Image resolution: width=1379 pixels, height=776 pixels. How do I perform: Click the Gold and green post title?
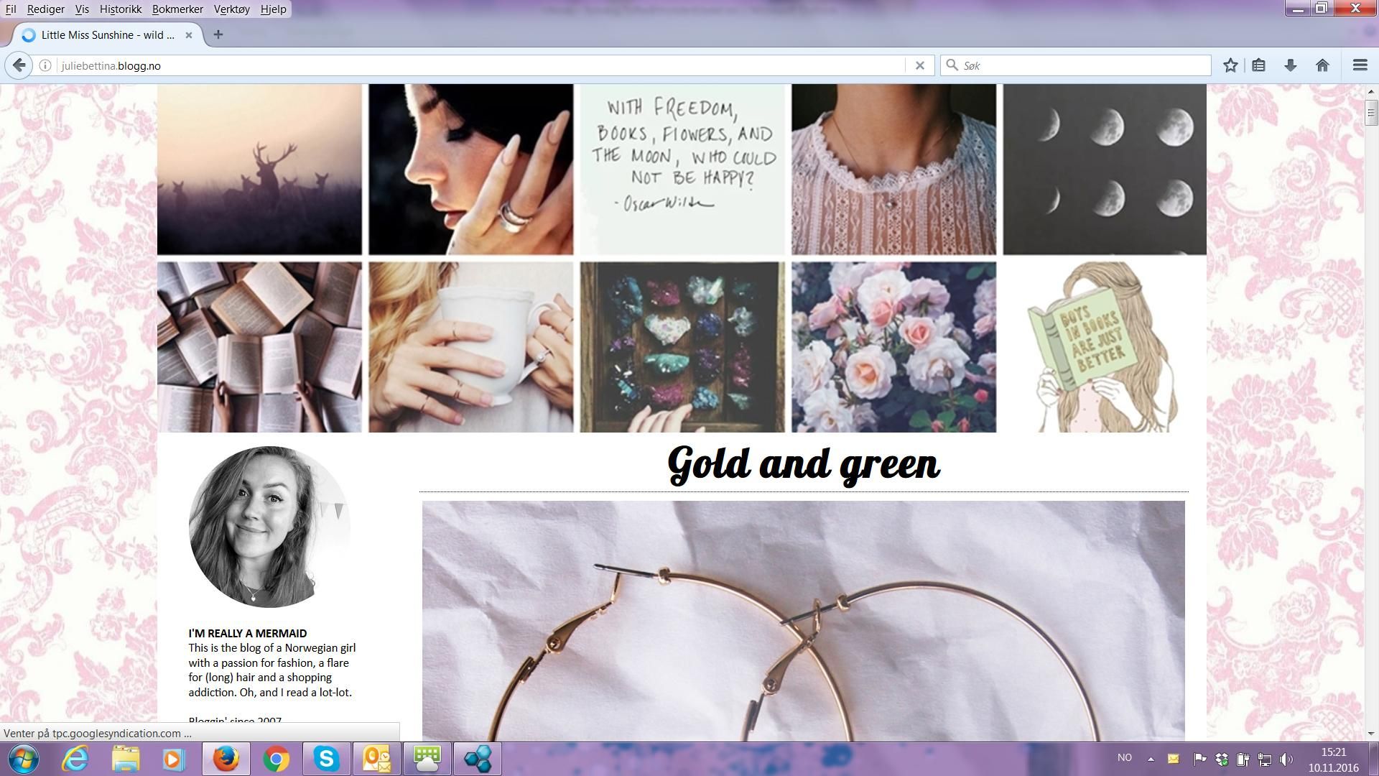click(803, 464)
